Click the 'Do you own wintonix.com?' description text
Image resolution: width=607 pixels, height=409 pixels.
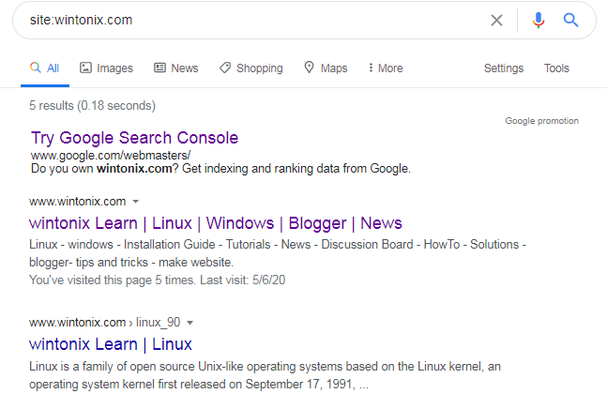click(220, 169)
